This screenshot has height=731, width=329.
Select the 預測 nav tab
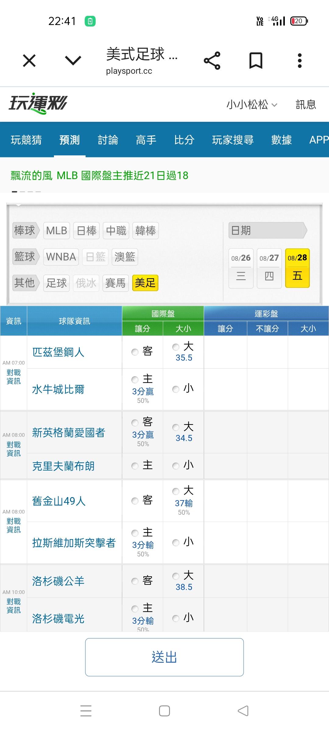(x=70, y=140)
